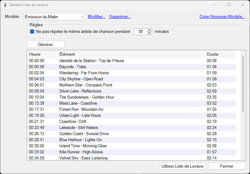Select Coastline - Drift row

(x=131, y=122)
